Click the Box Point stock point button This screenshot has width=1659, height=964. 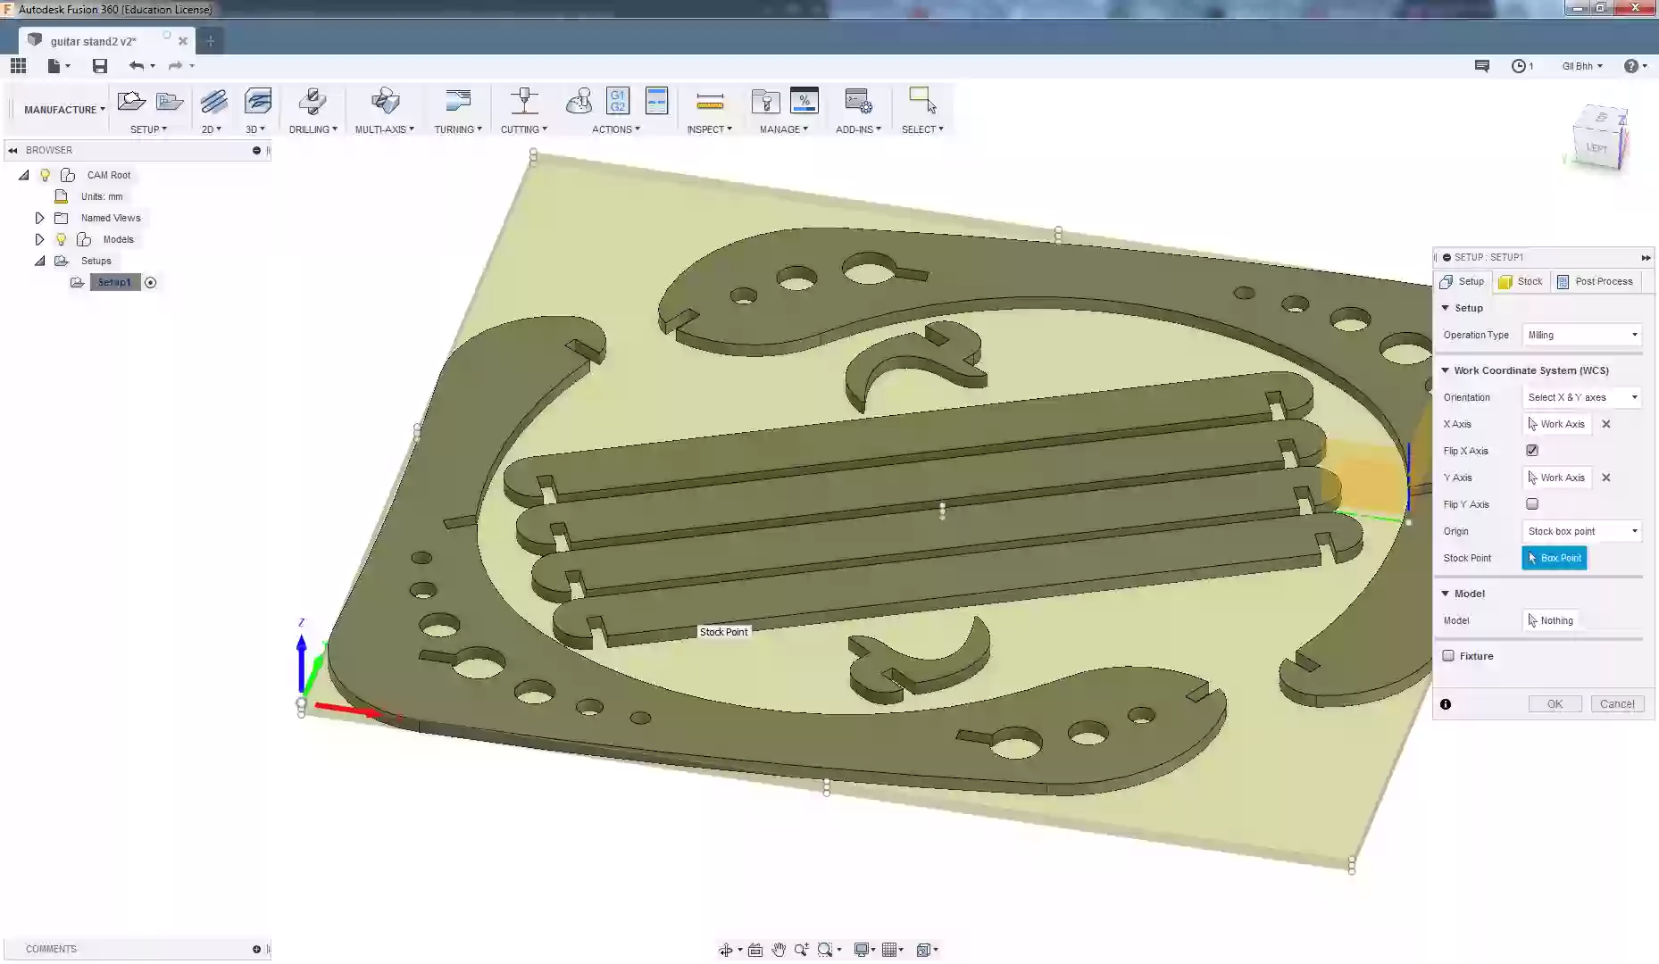point(1555,558)
